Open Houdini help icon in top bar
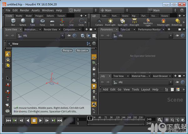The height and width of the screenshot is (134, 188). click(182, 10)
